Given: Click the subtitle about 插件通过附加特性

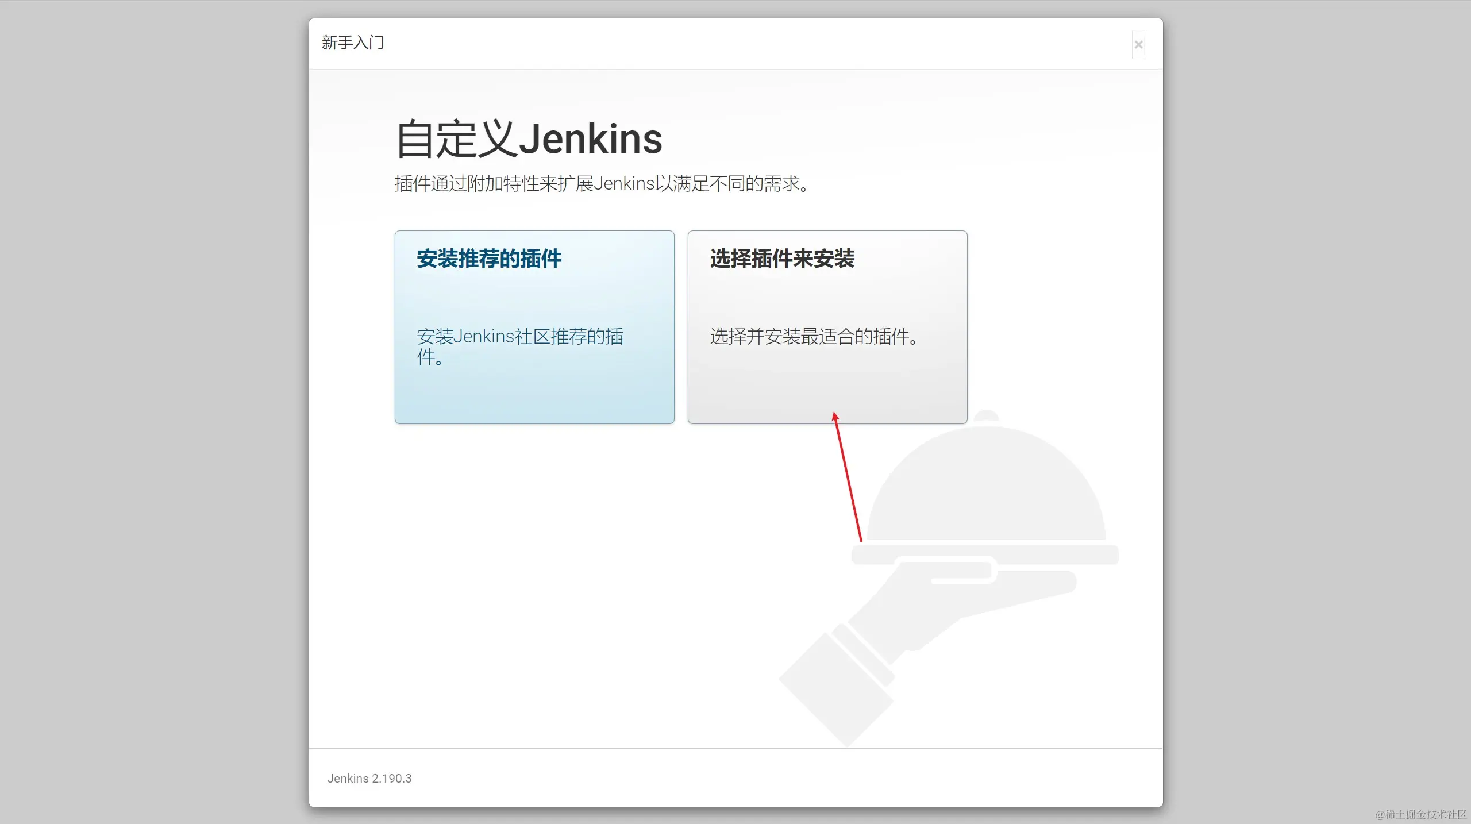Looking at the screenshot, I should click(602, 184).
